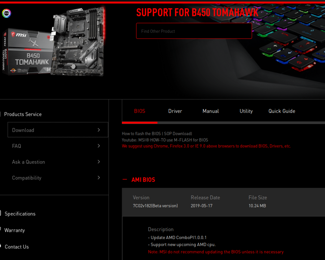This screenshot has width=325, height=260.
Task: Click the version 7C02v182(Beta version) text
Action: [x=155, y=205]
